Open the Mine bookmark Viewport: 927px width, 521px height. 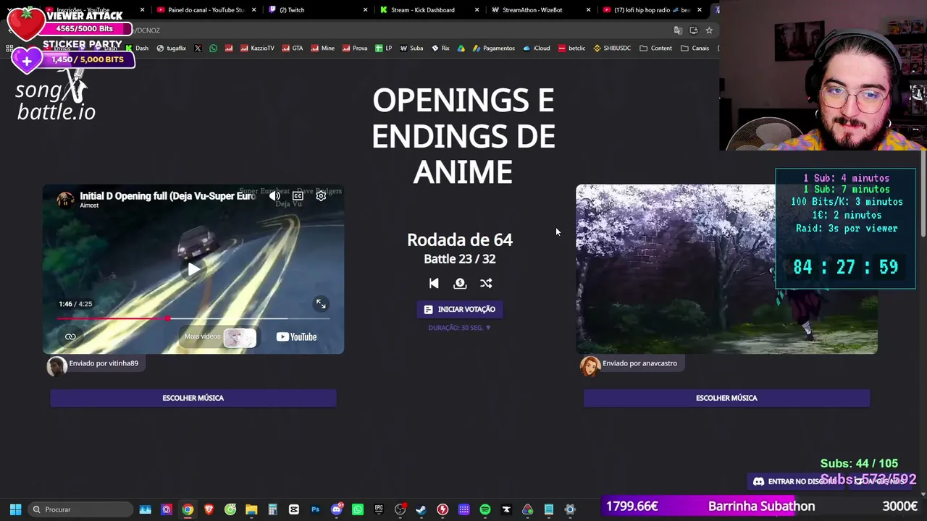(x=322, y=48)
